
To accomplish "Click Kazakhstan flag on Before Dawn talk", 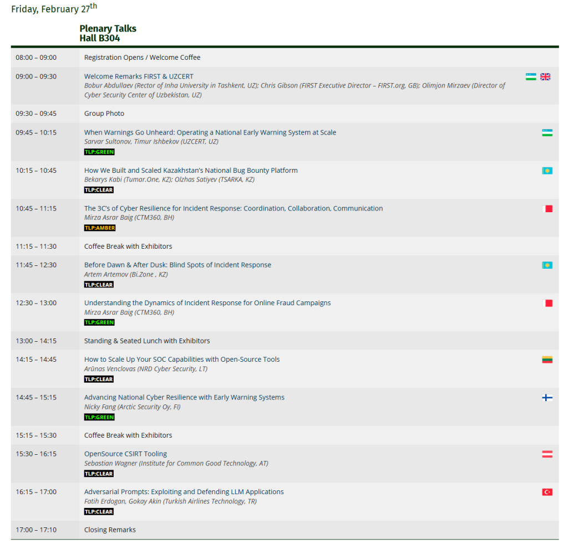I will [x=547, y=265].
